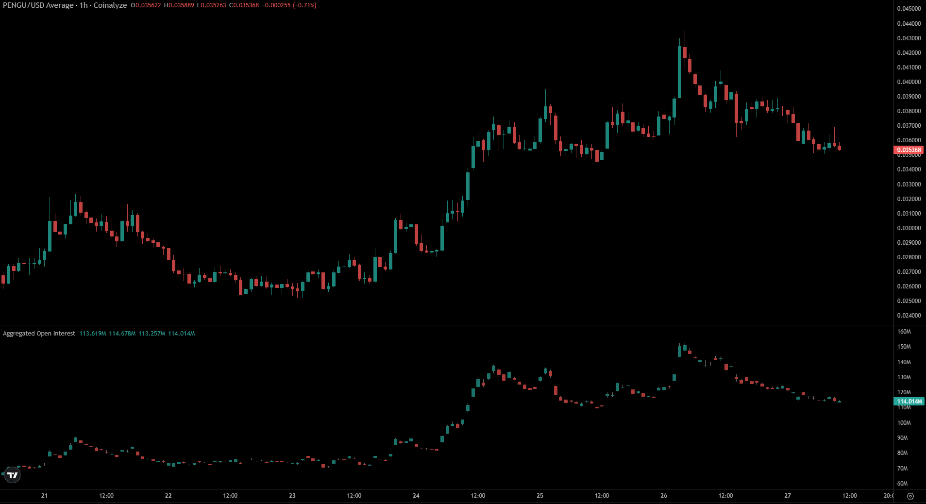926x504 pixels.
Task: Open chart settings gear icon
Action: (910, 496)
